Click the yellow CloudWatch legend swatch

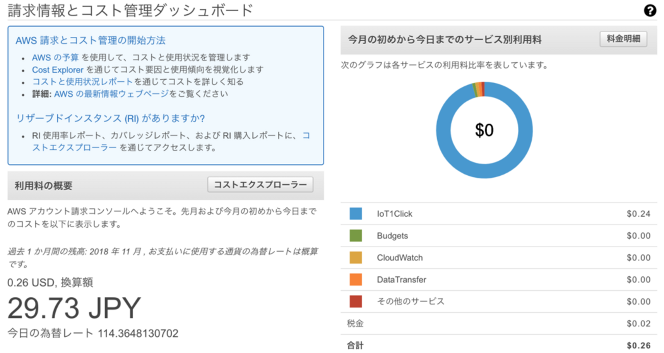click(355, 257)
